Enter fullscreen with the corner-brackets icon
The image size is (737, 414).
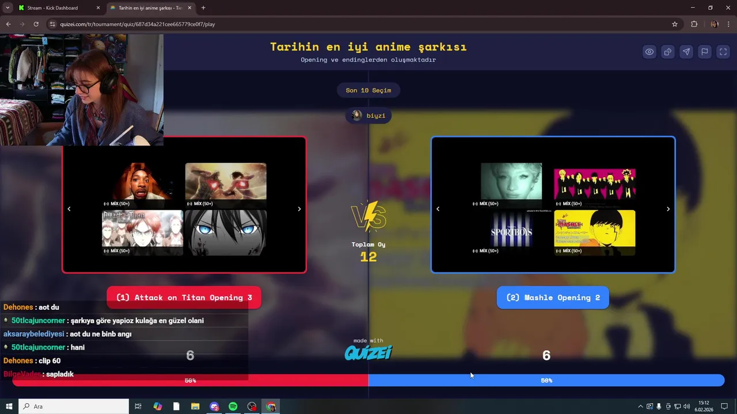point(723,52)
